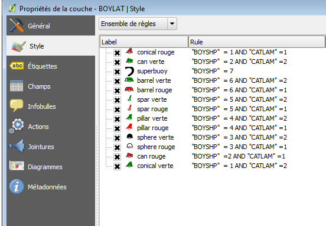Switch to the Champs tab
326x226 pixels.
51,86
